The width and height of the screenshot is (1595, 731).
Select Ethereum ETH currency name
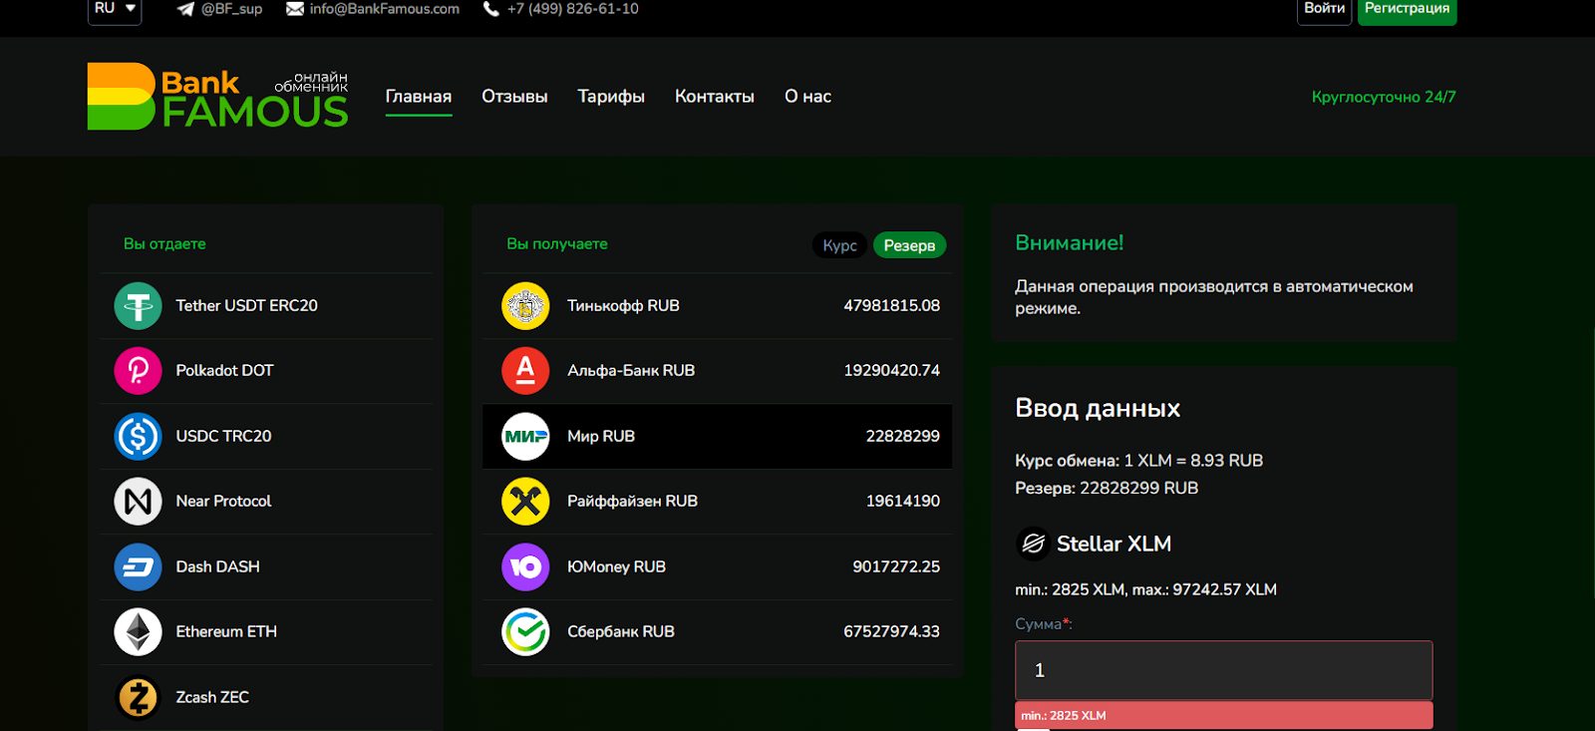[x=226, y=632]
